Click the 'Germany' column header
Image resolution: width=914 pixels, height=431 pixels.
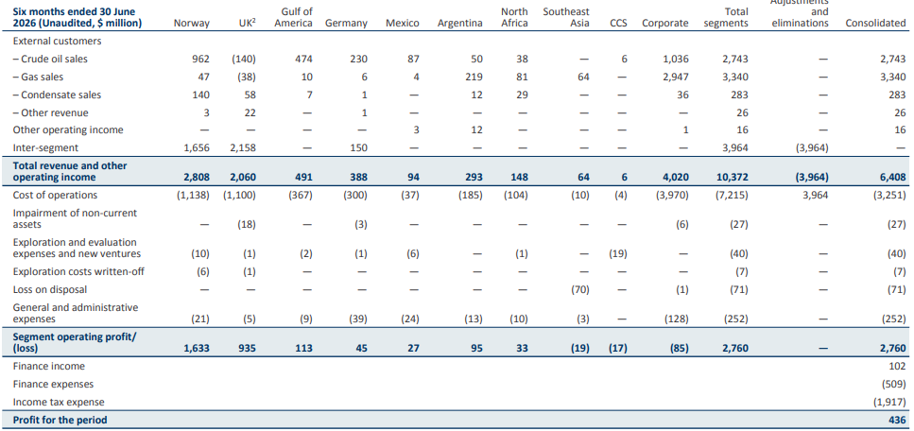click(x=346, y=24)
